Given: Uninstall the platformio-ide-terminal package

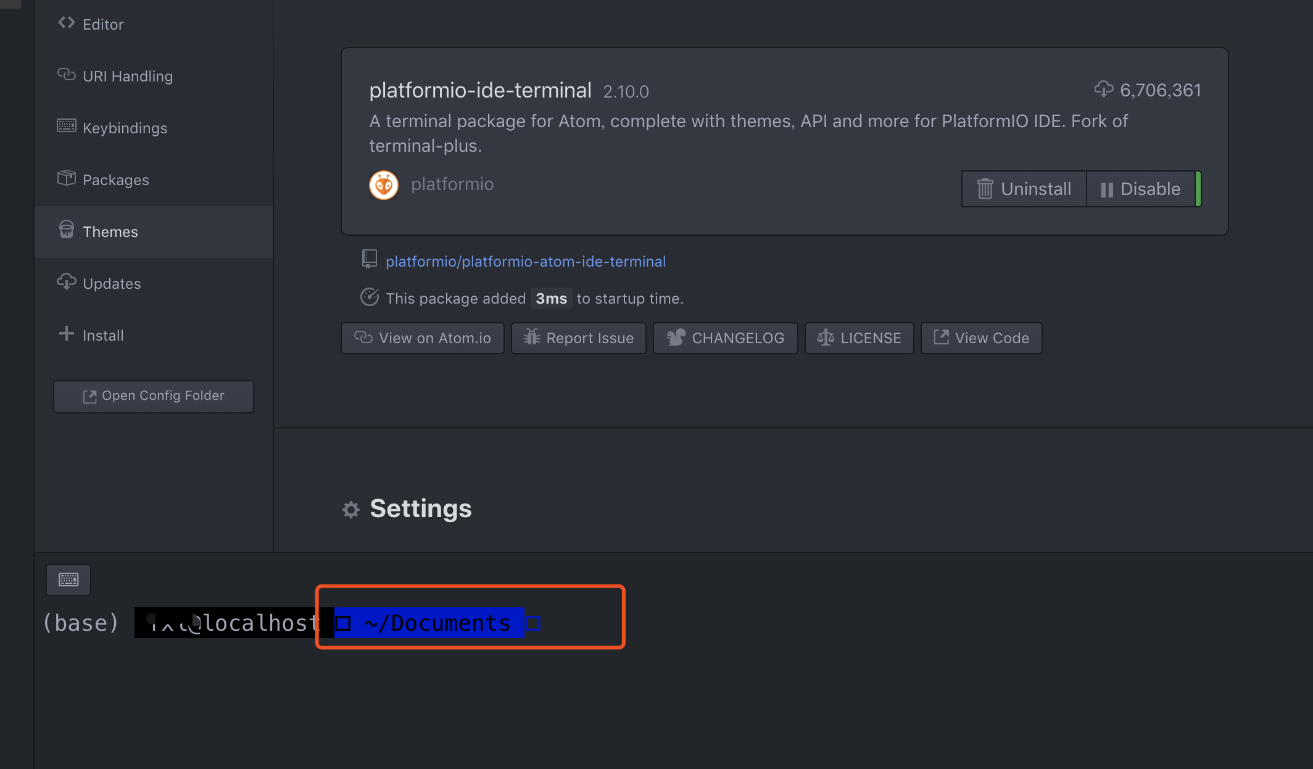Looking at the screenshot, I should tap(1023, 189).
